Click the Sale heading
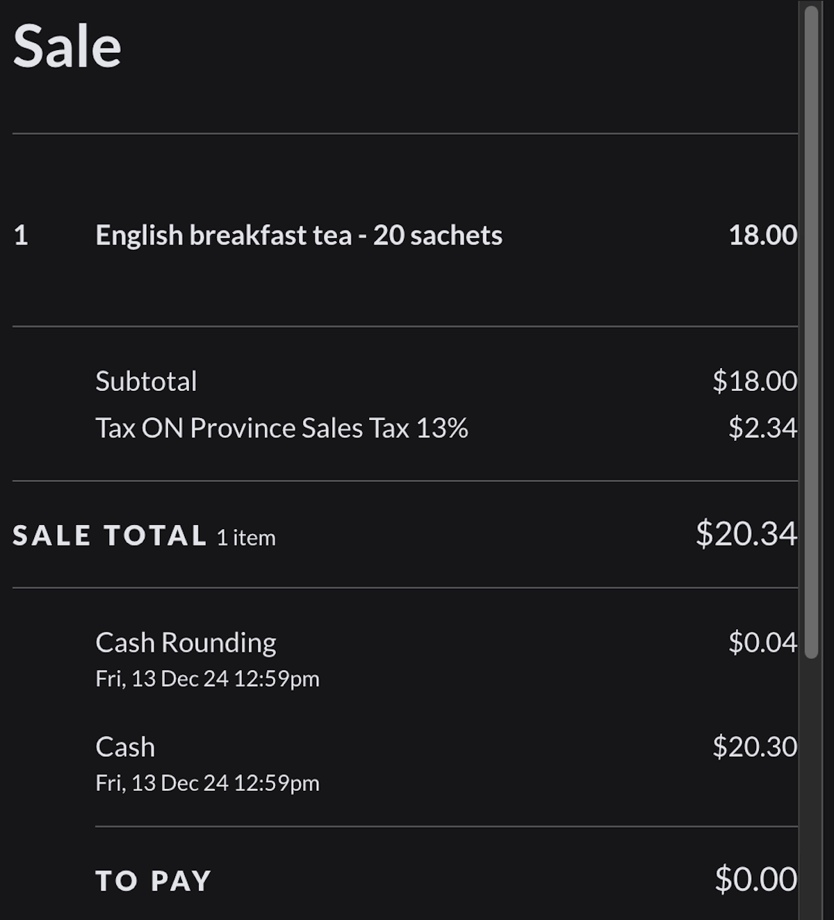This screenshot has height=920, width=834. coord(67,47)
